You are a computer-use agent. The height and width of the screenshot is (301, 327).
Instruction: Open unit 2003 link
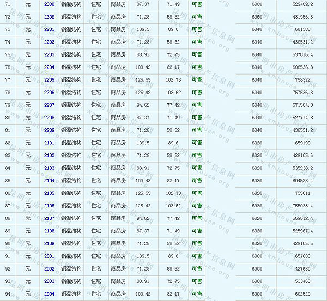coord(49,281)
